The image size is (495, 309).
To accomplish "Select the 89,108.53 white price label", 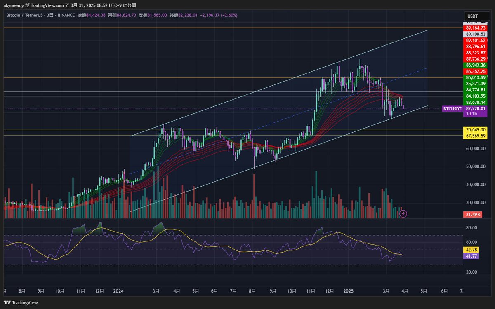I will click(475, 34).
